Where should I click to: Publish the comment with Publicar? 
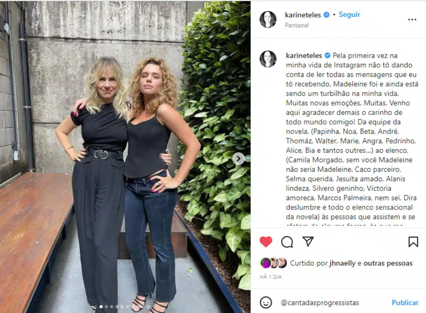405,302
